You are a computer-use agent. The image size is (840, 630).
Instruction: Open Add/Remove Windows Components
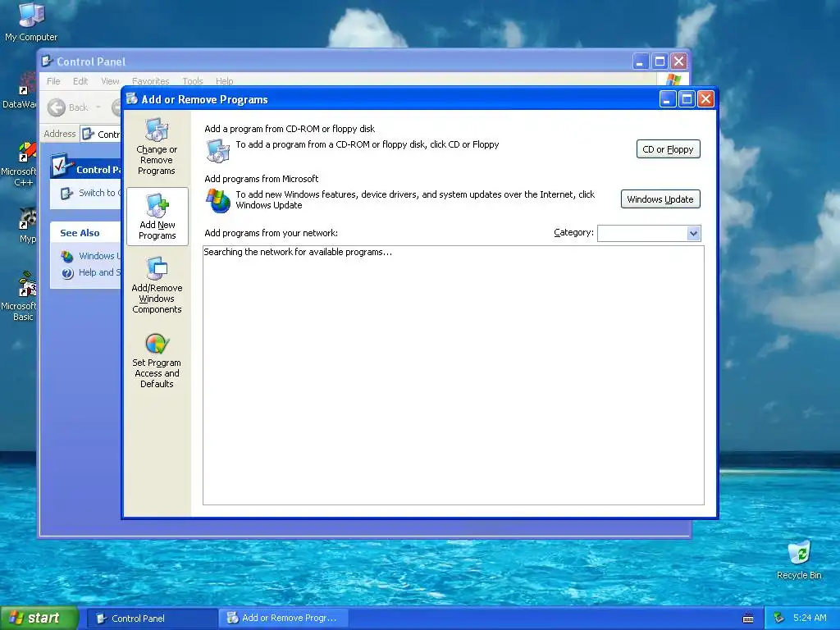pos(157,285)
